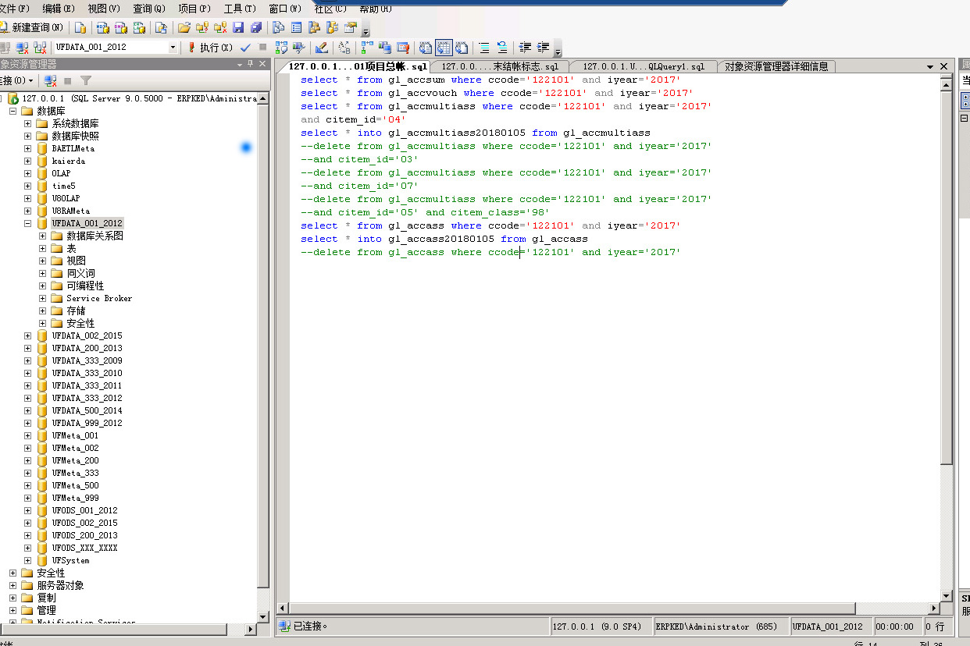Click the Decrease Indent toolbar icon

(526, 48)
